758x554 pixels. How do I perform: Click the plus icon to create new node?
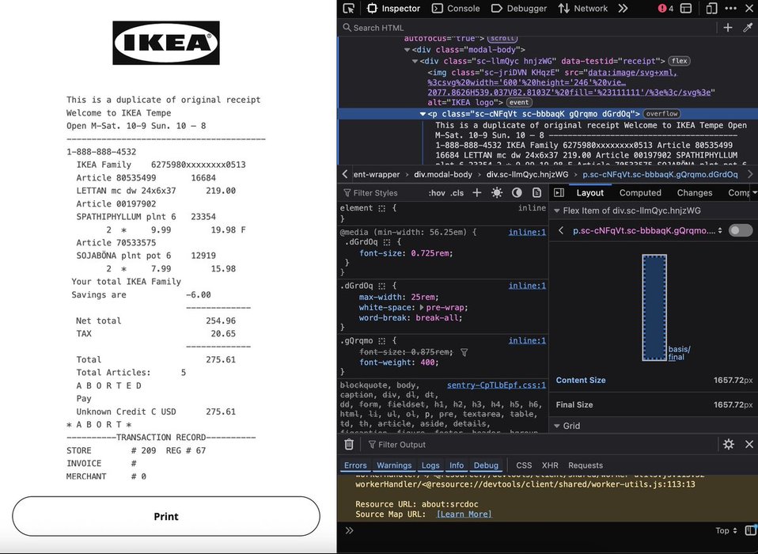click(728, 28)
